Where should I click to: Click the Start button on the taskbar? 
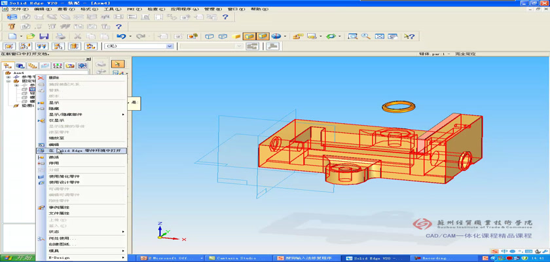[x=16, y=259]
